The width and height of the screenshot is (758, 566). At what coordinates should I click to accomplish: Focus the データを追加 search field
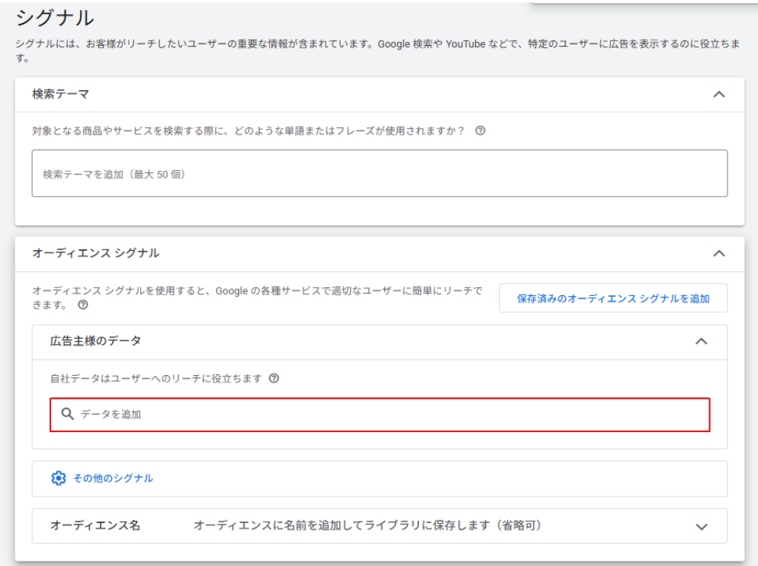coord(380,415)
